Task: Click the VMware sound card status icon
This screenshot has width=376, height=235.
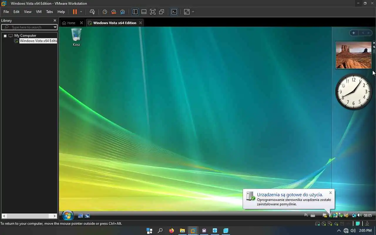Action: (x=336, y=224)
